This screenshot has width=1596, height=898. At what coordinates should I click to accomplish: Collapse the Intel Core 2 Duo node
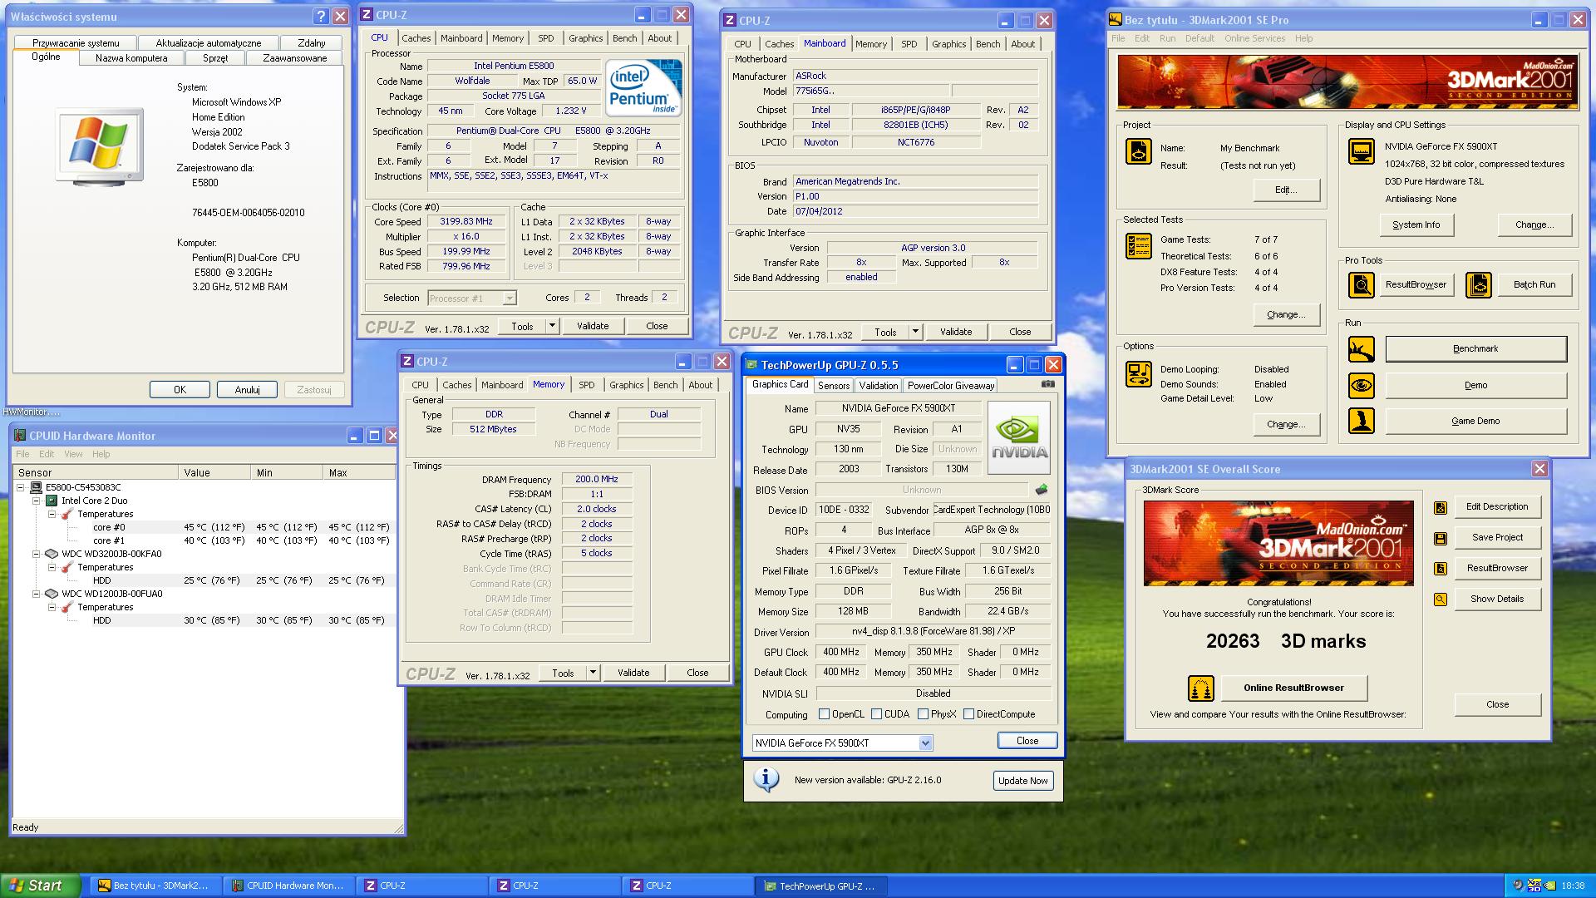tap(37, 501)
